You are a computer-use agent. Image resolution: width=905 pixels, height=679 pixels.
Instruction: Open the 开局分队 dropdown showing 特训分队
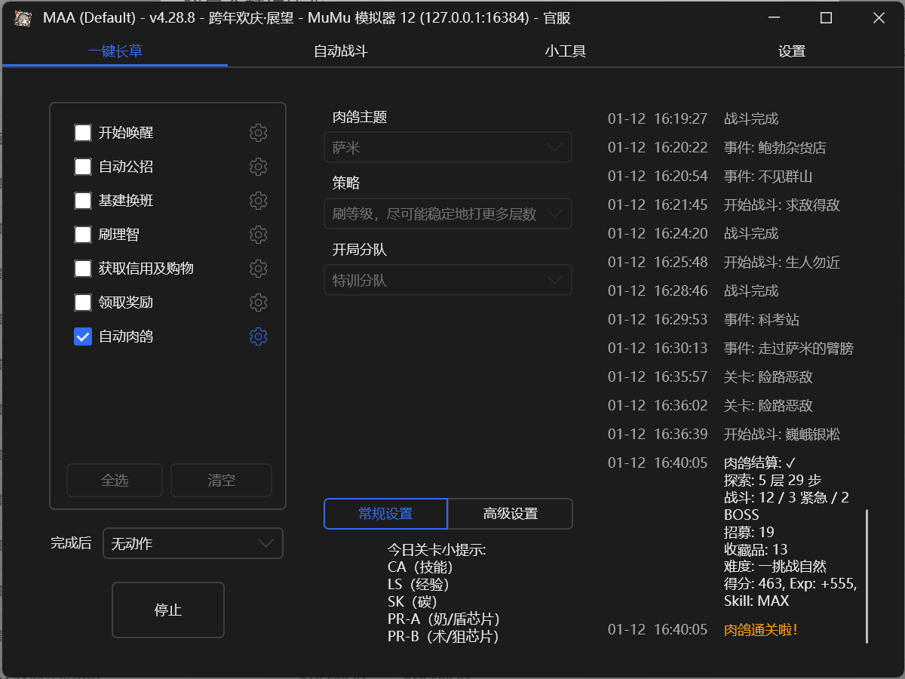[448, 281]
